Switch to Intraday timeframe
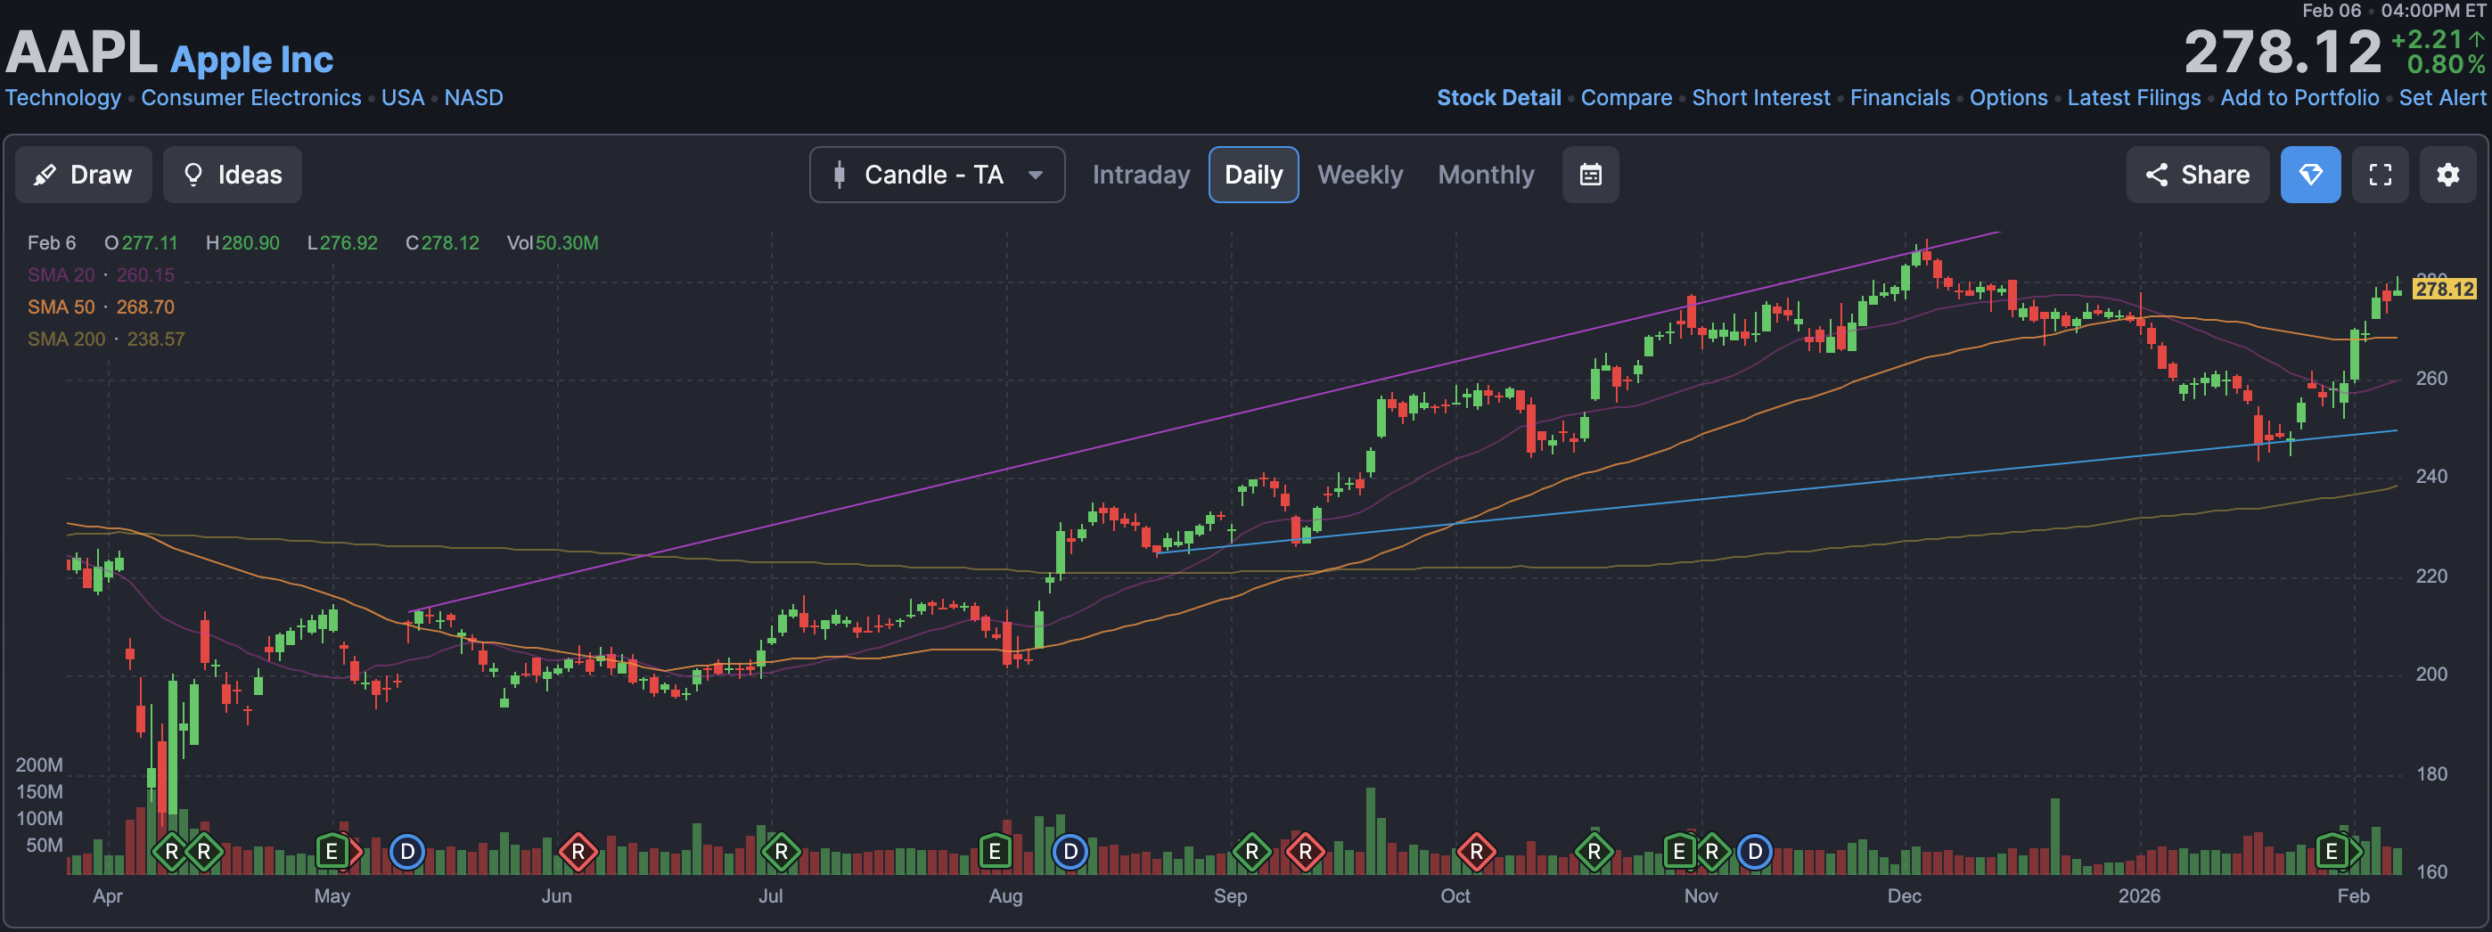 coord(1141,175)
